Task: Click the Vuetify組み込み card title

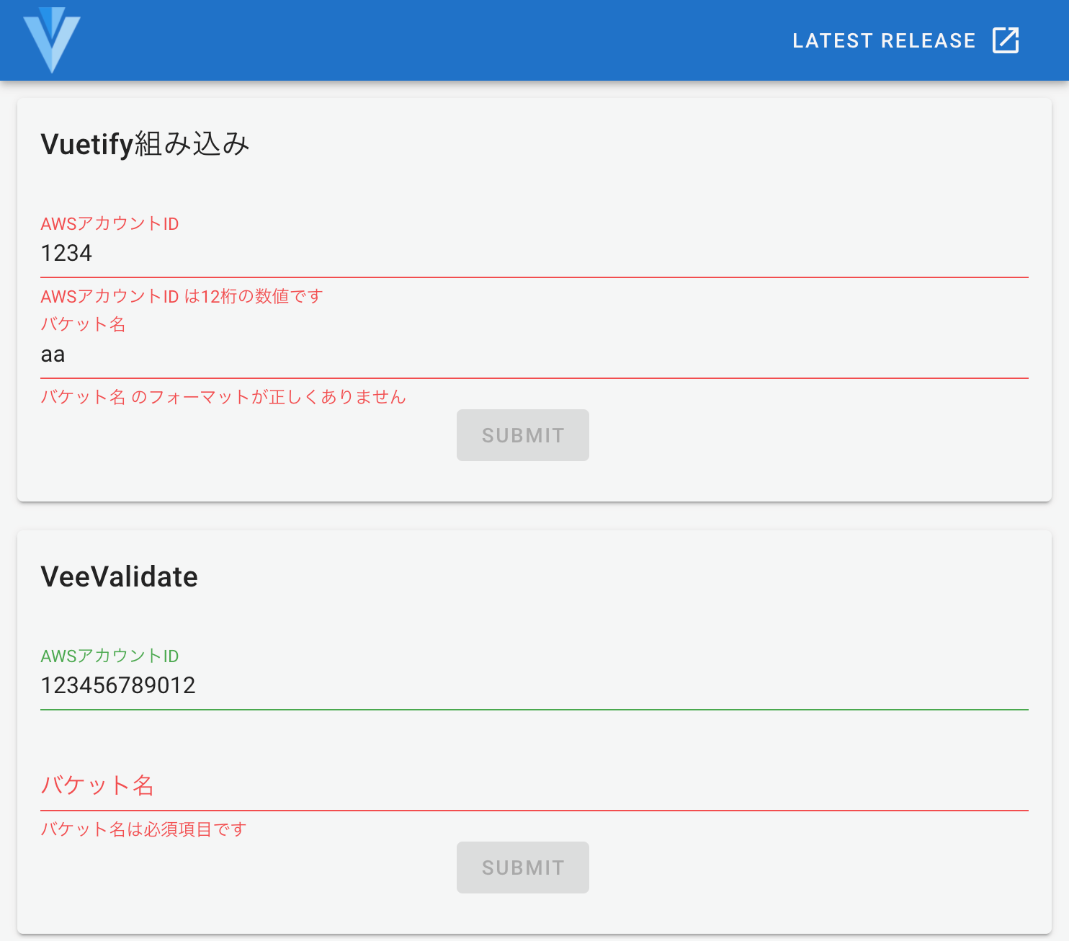Action: point(146,144)
